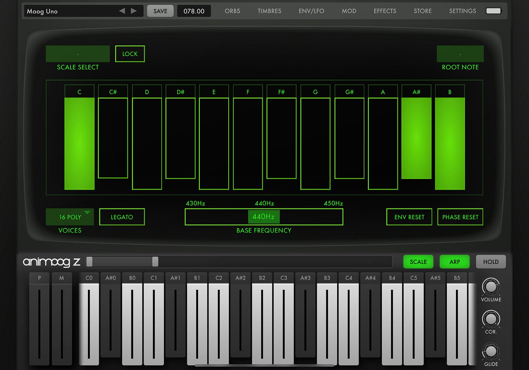Toggle ENV RESET
Screen dimensions: 529x370
click(x=409, y=217)
